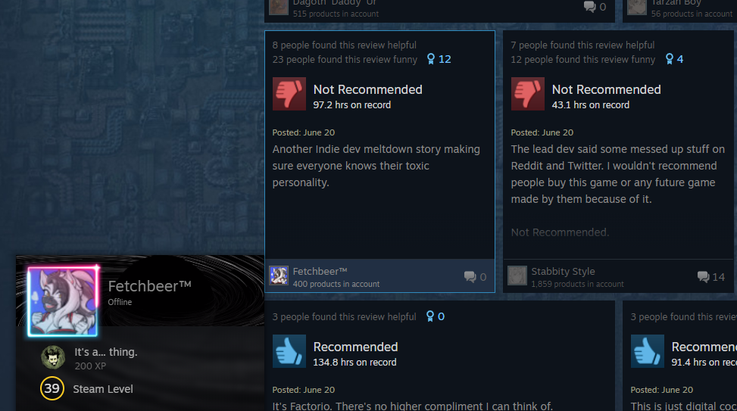
Task: Visit Stabbity Style's profile name link
Action: click(x=563, y=272)
